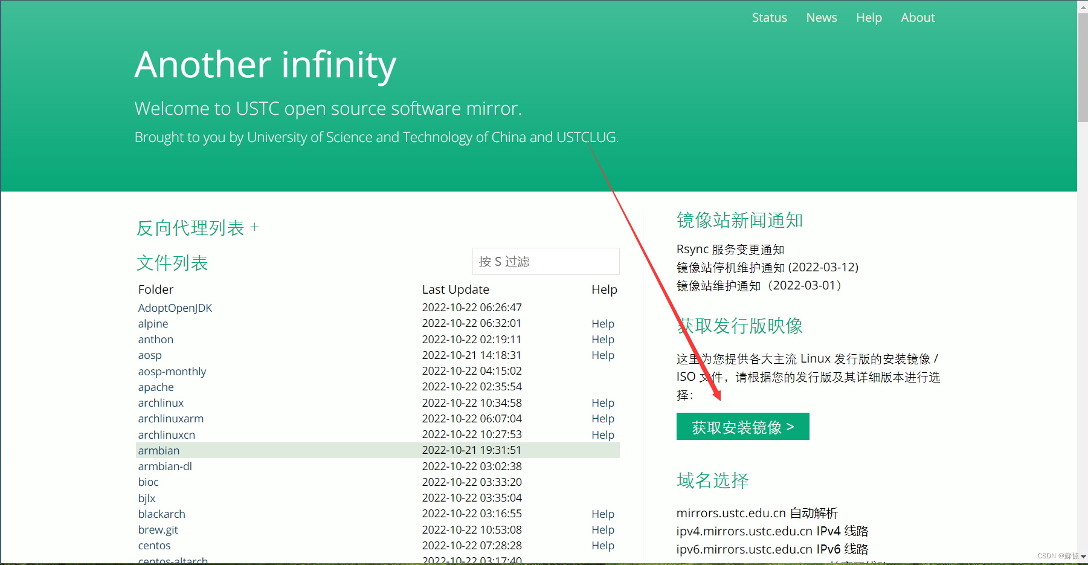
Task: Click the 获取安装镜像 button
Action: [742, 427]
